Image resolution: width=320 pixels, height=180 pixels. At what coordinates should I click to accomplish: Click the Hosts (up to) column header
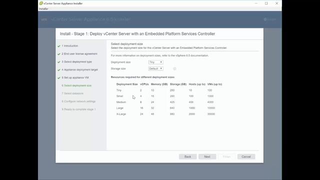(x=197, y=84)
